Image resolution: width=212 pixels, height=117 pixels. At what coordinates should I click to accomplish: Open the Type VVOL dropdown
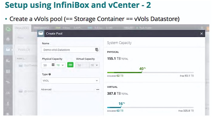pyautogui.click(x=70, y=81)
